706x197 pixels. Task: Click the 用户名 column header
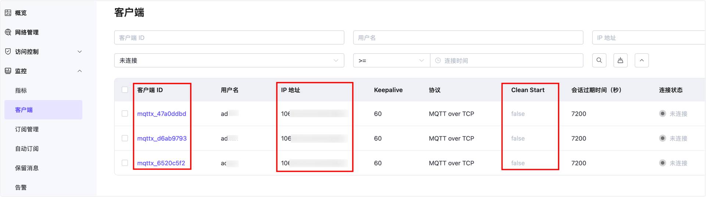point(229,90)
